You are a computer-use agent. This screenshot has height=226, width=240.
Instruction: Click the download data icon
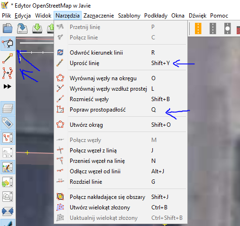[37, 28]
